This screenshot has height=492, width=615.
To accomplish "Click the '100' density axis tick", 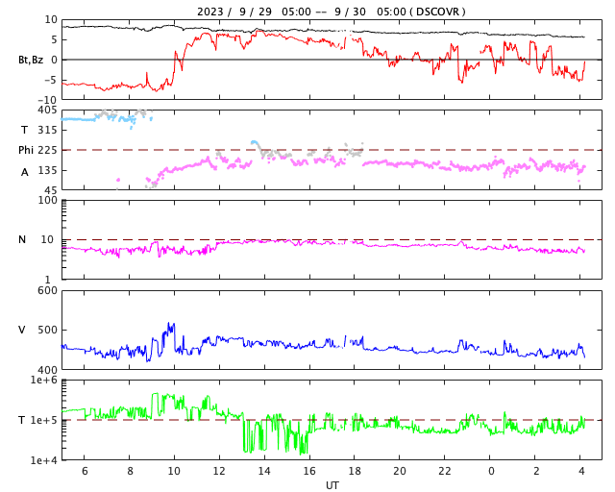I will point(47,200).
